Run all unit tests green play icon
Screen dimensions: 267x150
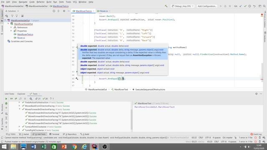pyautogui.click(x=6, y=99)
